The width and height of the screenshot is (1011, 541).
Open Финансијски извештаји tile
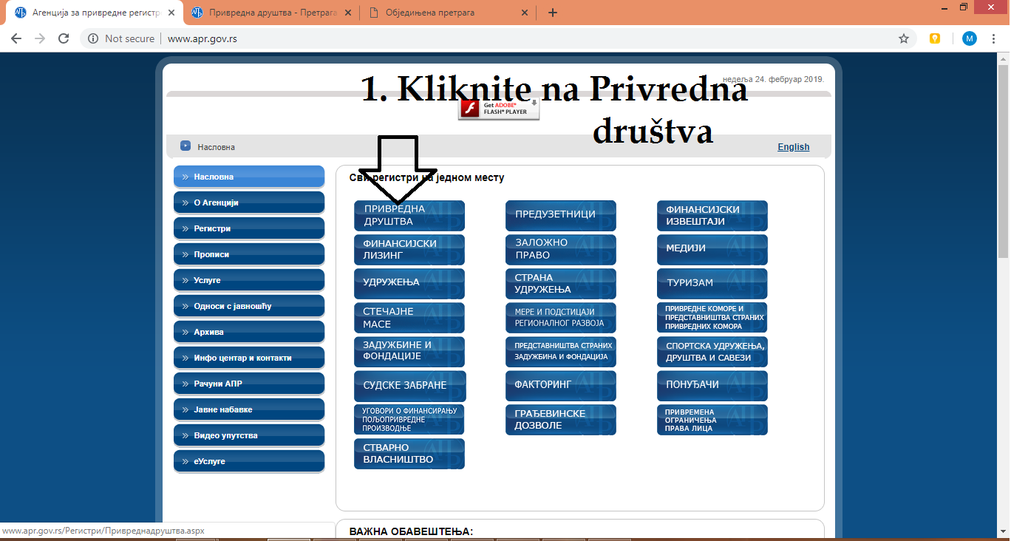click(x=712, y=215)
